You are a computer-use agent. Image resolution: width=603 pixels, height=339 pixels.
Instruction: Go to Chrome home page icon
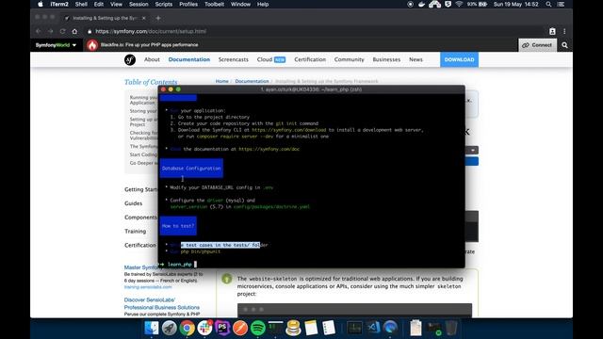(x=75, y=31)
